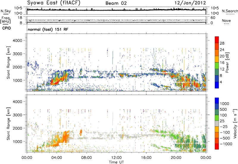Click the date '12/Jan/2012'
This screenshot has height=164, width=238.
190,3
